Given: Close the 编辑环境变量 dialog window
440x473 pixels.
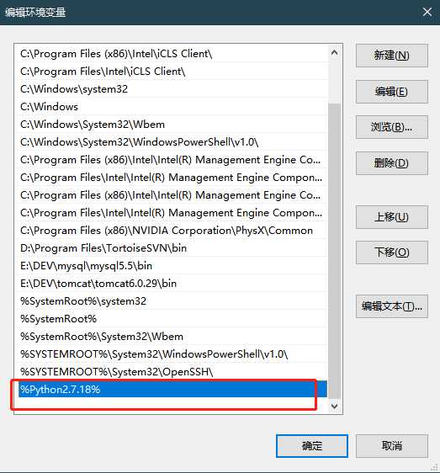Looking at the screenshot, I should tap(427, 12).
